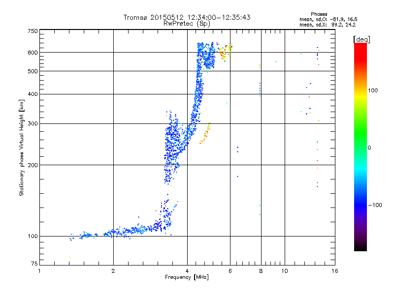Image resolution: width=394 pixels, height=295 pixels.
Task: Click the x-axis tick "4"
Action: pos(187,271)
